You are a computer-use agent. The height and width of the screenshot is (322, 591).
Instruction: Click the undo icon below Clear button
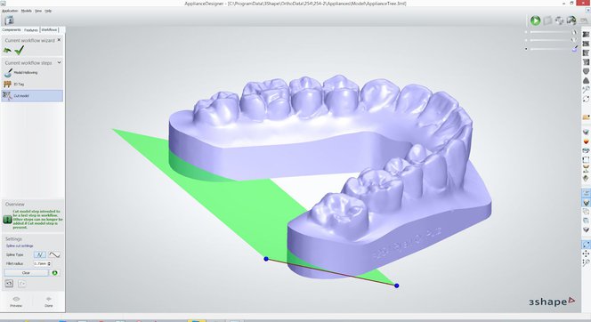pyautogui.click(x=9, y=283)
